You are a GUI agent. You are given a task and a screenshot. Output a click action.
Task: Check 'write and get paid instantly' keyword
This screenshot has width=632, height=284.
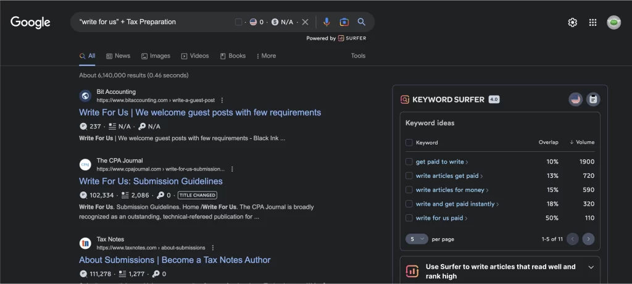click(x=409, y=204)
